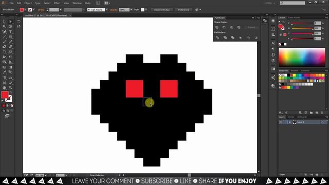
Task: Open the Object menu
Action: tap(28, 3)
